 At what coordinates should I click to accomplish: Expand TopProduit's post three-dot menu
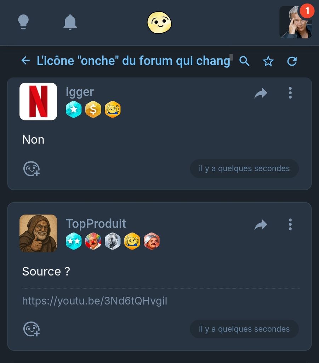[x=290, y=224]
